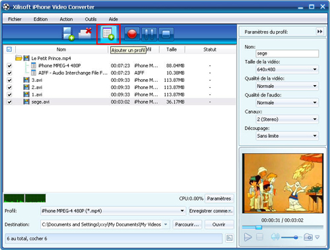Open the Edition menu
The image size is (330, 250).
[40, 19]
